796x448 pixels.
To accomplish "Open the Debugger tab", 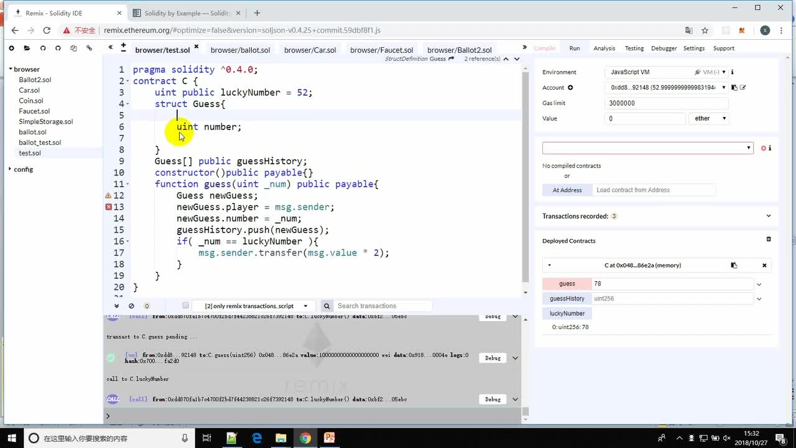I will 664,48.
